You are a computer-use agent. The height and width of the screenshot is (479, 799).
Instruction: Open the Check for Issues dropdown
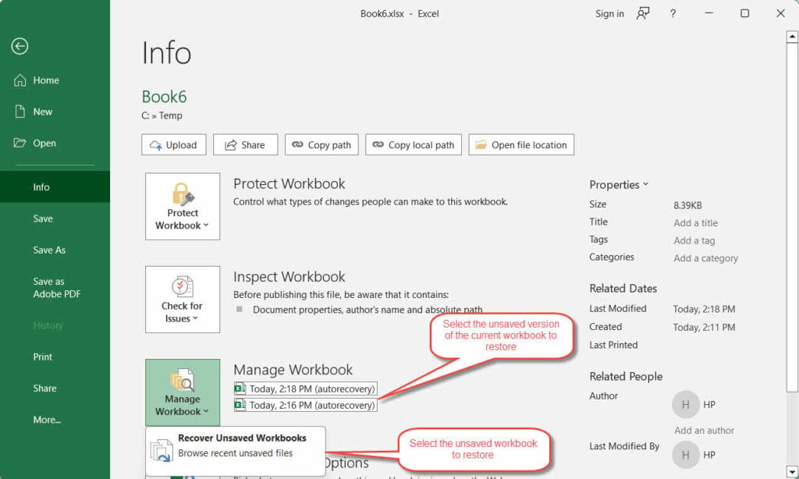click(x=183, y=300)
